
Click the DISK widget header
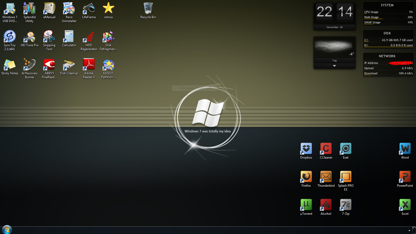(x=387, y=33)
